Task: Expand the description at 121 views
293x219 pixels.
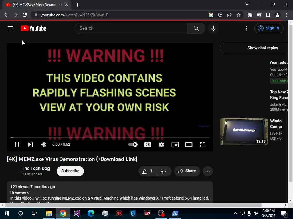Action: point(110,192)
